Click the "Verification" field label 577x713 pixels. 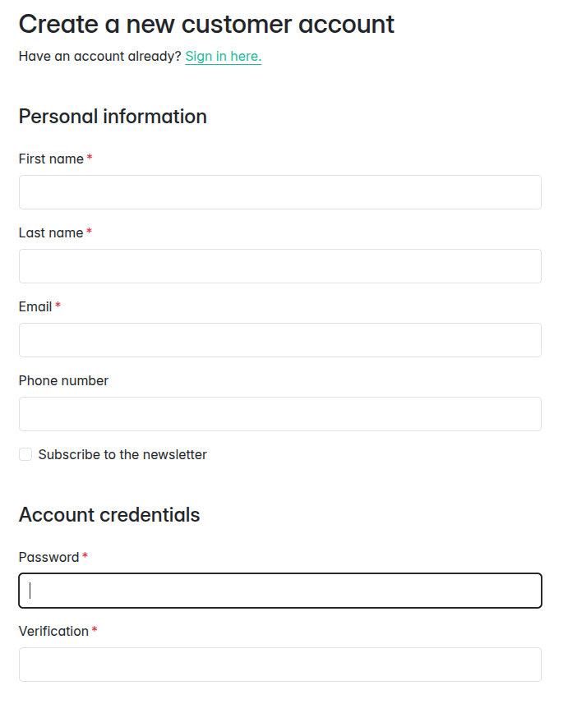[53, 631]
